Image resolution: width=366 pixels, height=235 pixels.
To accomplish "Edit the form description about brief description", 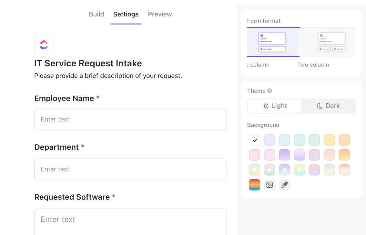I will (x=108, y=76).
